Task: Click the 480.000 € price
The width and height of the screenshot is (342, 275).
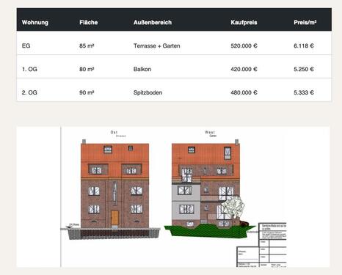Action: click(x=244, y=92)
